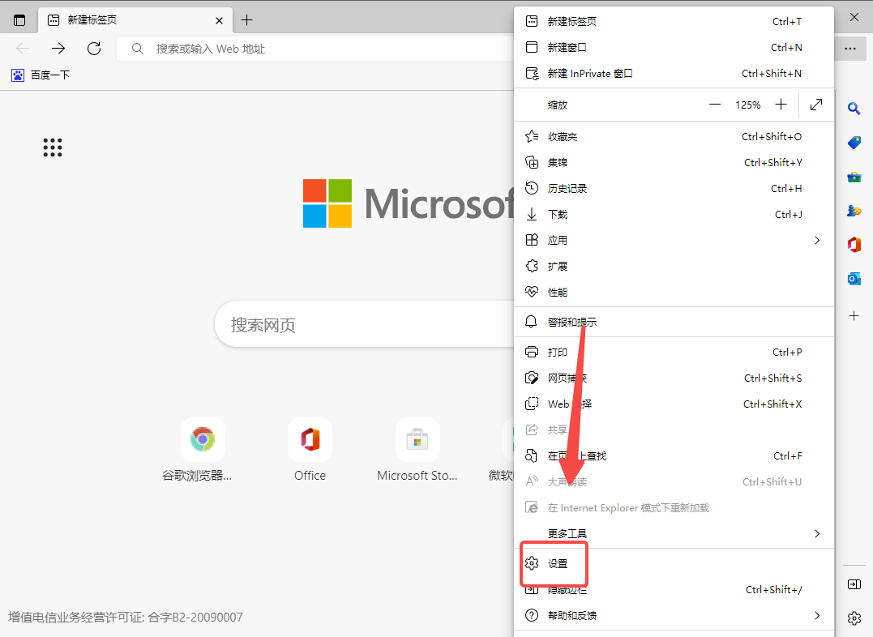Expand the 更多工具 submenu arrow
The width and height of the screenshot is (873, 637).
[x=817, y=533]
